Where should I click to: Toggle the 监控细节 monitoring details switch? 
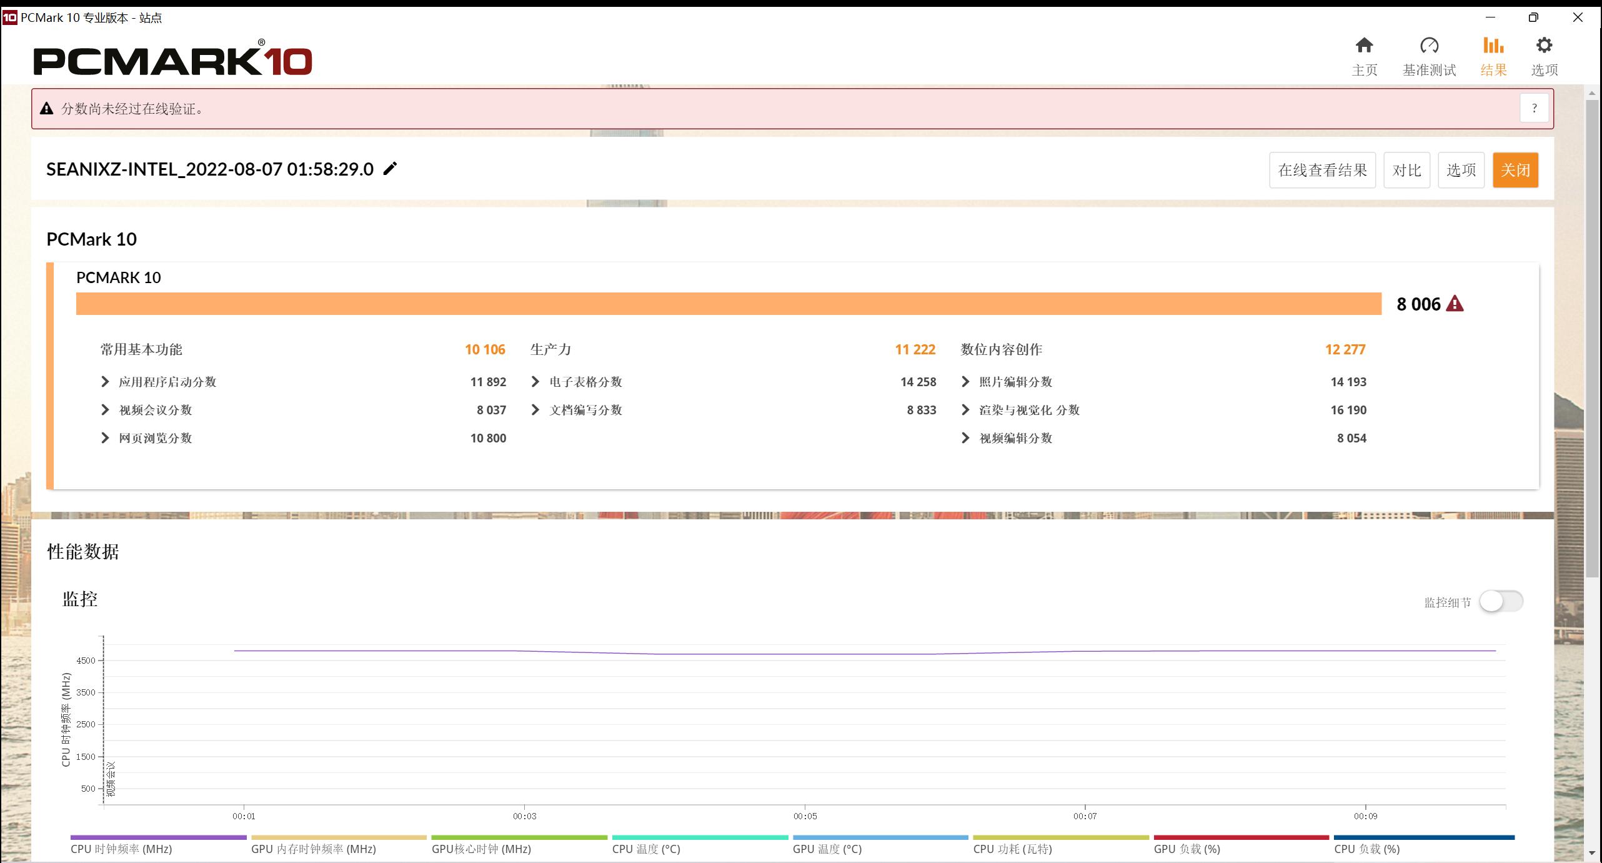[x=1501, y=602]
